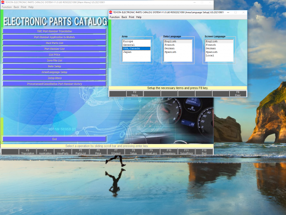Choose Japan in the Area list

click(x=128, y=51)
